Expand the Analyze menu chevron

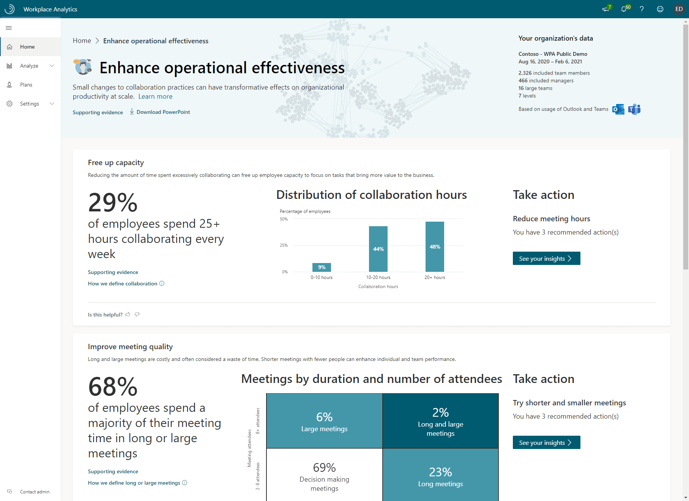pos(52,66)
